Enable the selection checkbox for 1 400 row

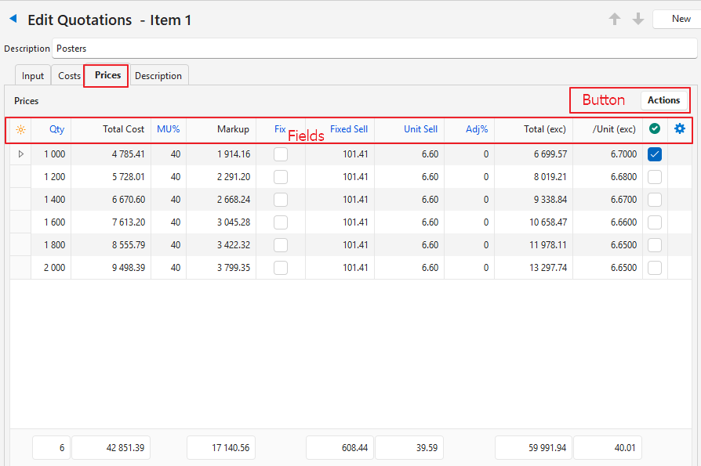(x=655, y=200)
